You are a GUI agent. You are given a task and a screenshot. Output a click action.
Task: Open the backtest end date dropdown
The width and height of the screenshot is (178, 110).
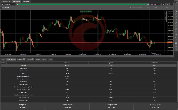tap(155, 4)
